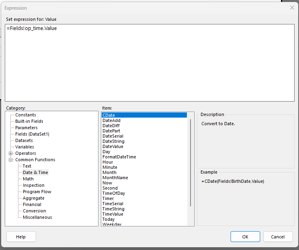
Task: Select the Built-in Fields category
Action: point(29,121)
